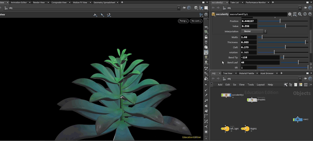Click the Cleft slider
The height and width of the screenshot is (141, 313).
[x=283, y=47]
